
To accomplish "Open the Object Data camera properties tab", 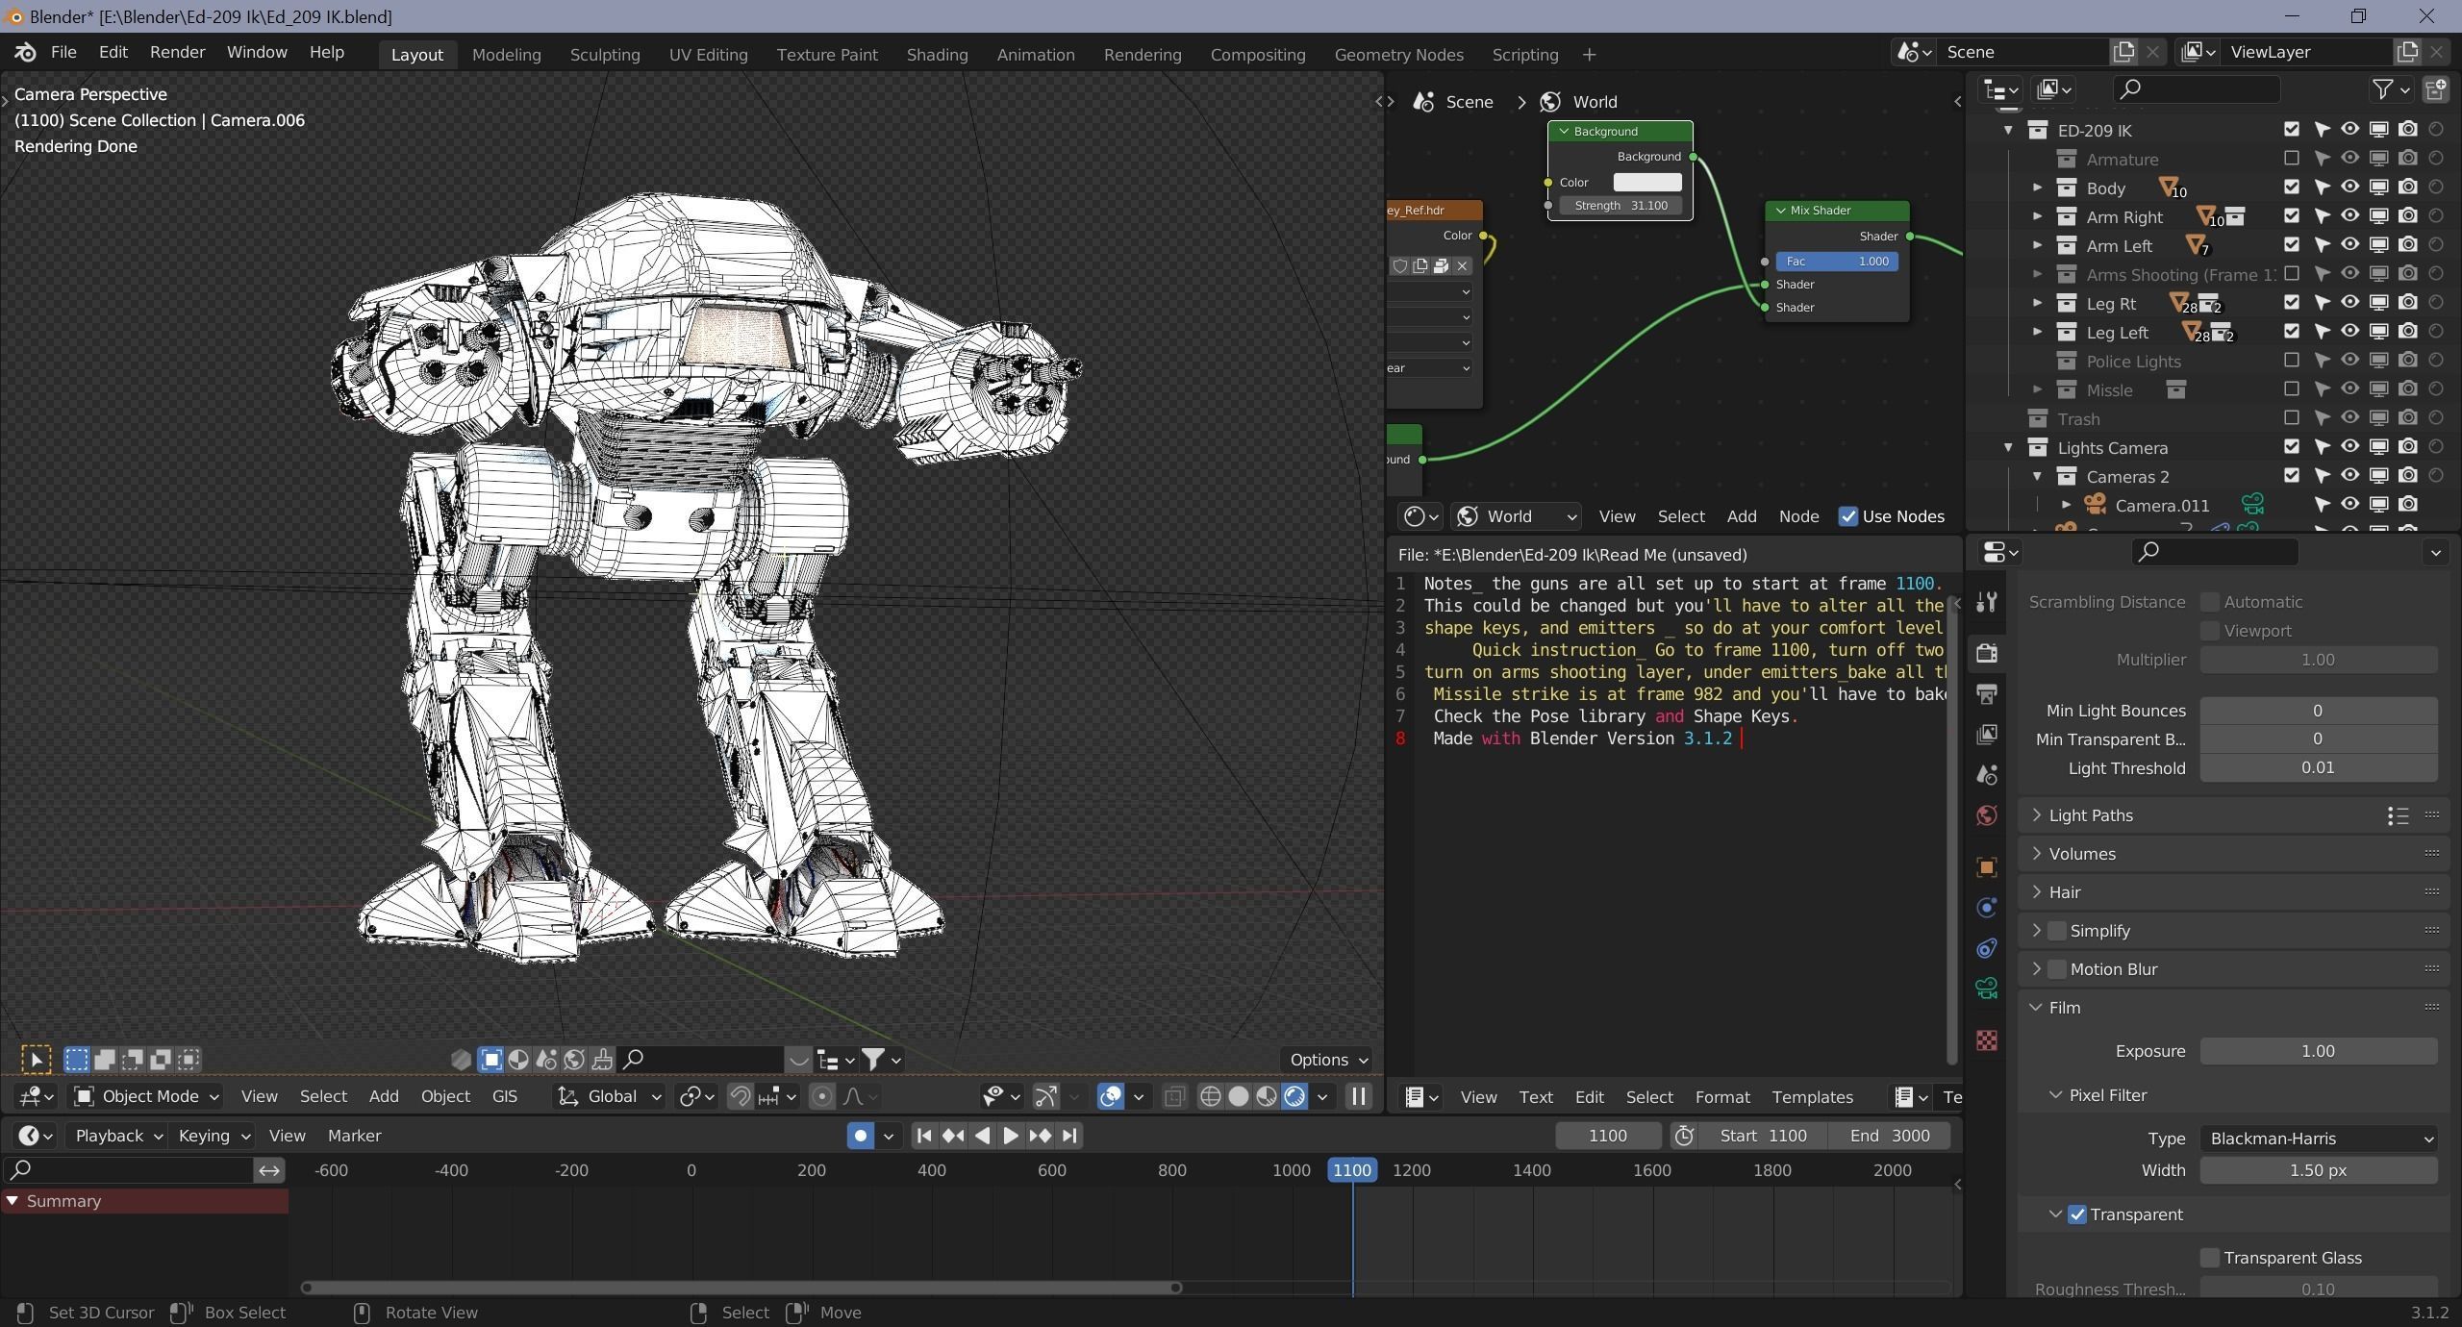I will [x=1987, y=989].
